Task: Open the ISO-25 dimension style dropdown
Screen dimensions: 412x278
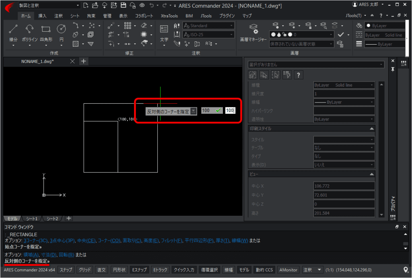Action: (x=208, y=35)
